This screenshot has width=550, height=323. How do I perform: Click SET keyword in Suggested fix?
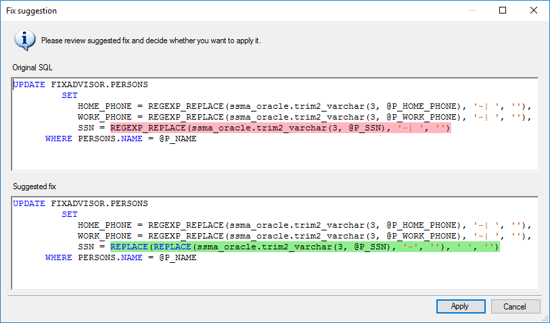click(70, 214)
